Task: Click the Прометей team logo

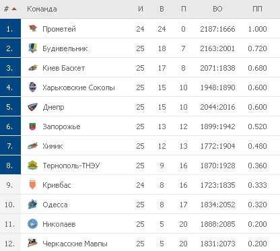Action: (33, 28)
